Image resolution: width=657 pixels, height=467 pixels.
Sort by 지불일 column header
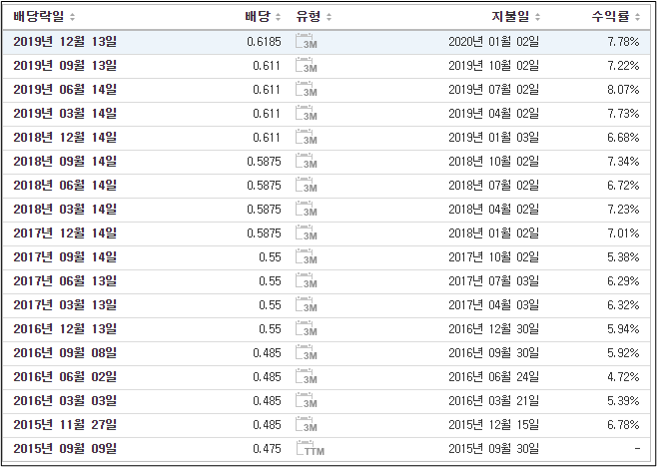(x=516, y=17)
